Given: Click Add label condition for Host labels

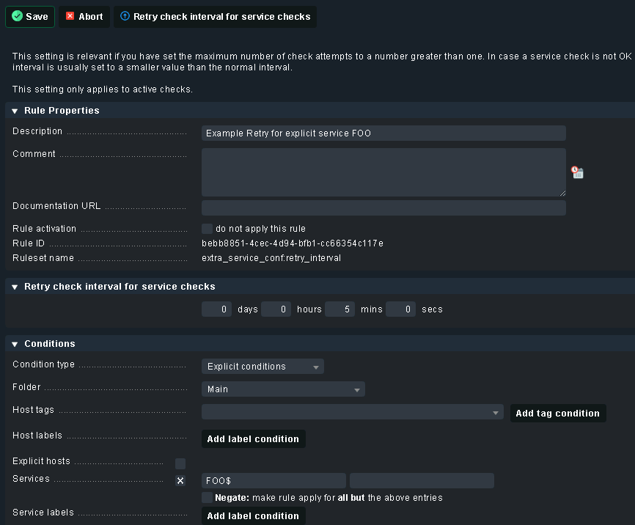Looking at the screenshot, I should click(253, 439).
